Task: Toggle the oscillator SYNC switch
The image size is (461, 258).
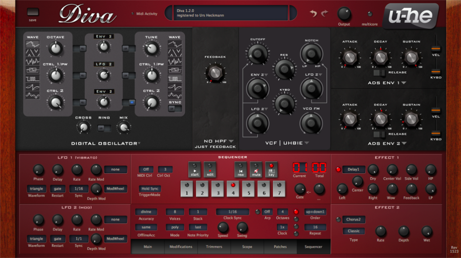Action: pyautogui.click(x=174, y=109)
